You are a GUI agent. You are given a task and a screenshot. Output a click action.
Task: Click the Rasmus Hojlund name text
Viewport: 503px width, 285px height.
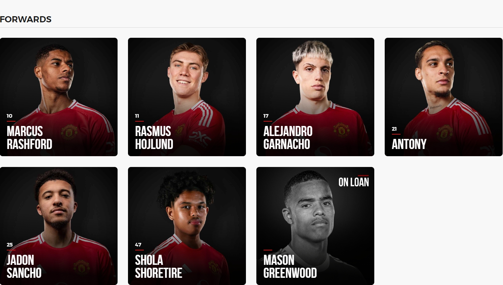tap(154, 137)
